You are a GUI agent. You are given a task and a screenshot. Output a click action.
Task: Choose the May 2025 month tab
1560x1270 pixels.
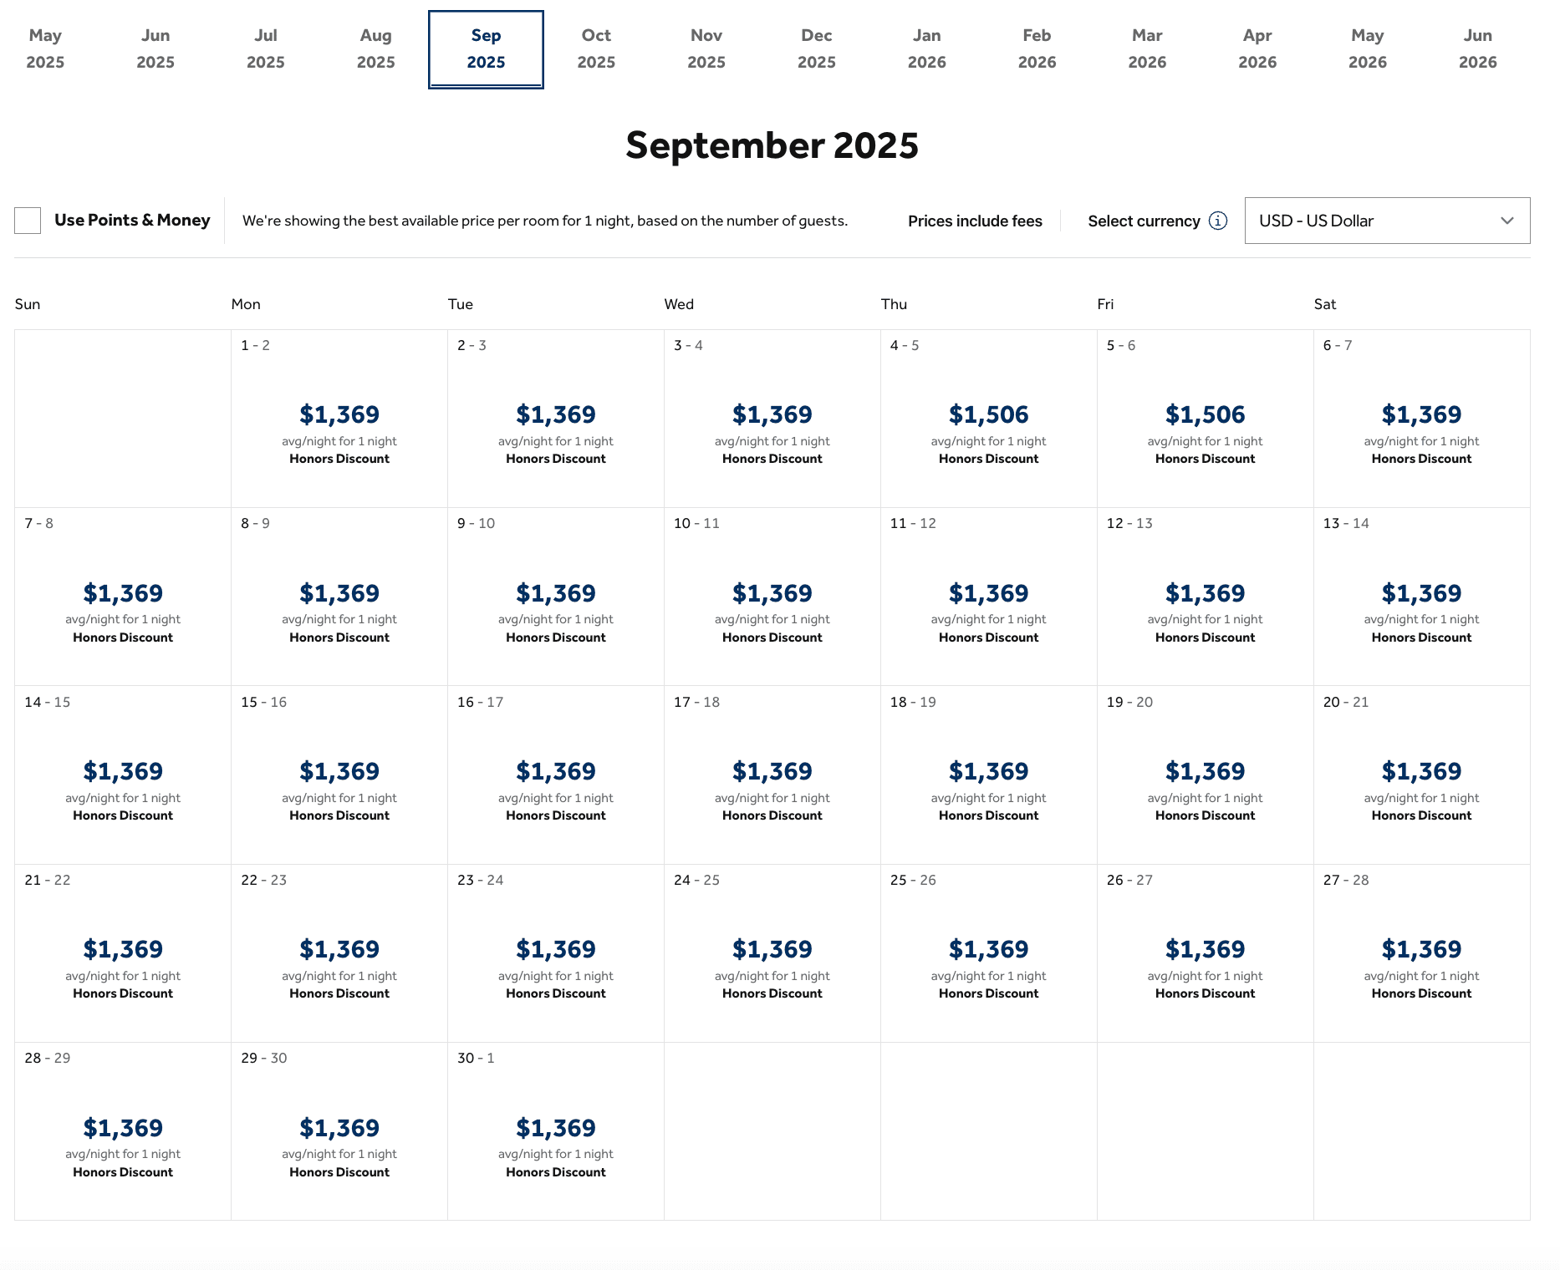point(45,48)
